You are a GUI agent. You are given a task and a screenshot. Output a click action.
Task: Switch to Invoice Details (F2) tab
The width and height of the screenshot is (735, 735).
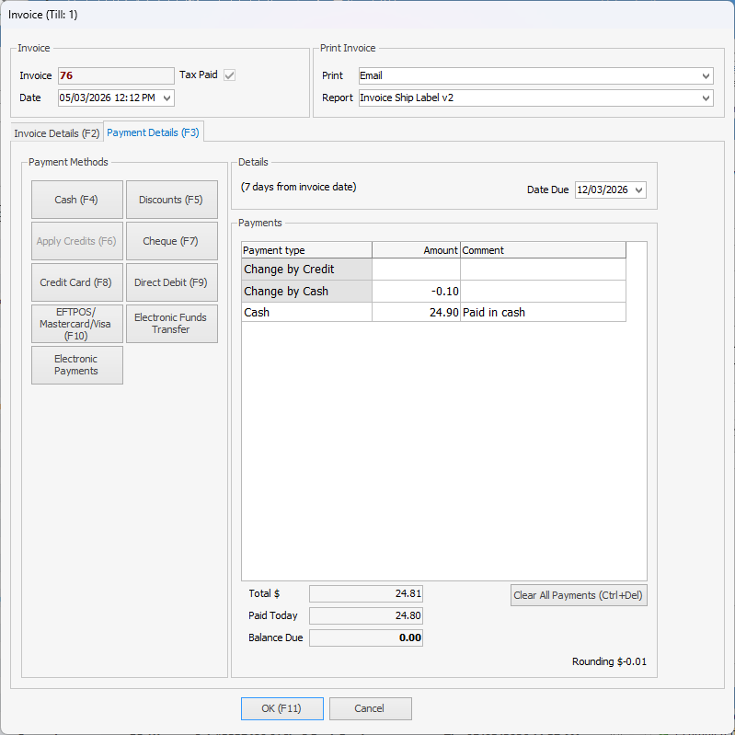coord(57,133)
